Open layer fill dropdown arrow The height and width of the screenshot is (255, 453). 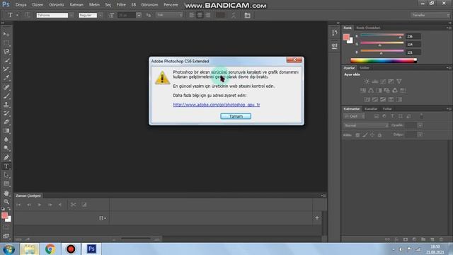420,135
